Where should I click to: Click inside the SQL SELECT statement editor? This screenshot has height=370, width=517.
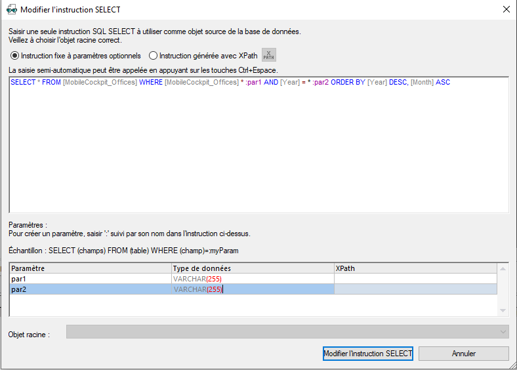(258, 144)
